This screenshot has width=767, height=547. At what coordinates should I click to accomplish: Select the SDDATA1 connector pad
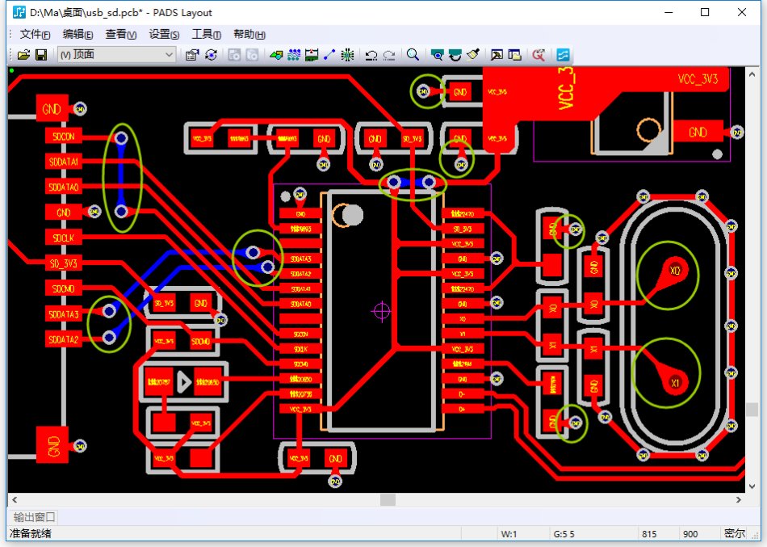64,162
